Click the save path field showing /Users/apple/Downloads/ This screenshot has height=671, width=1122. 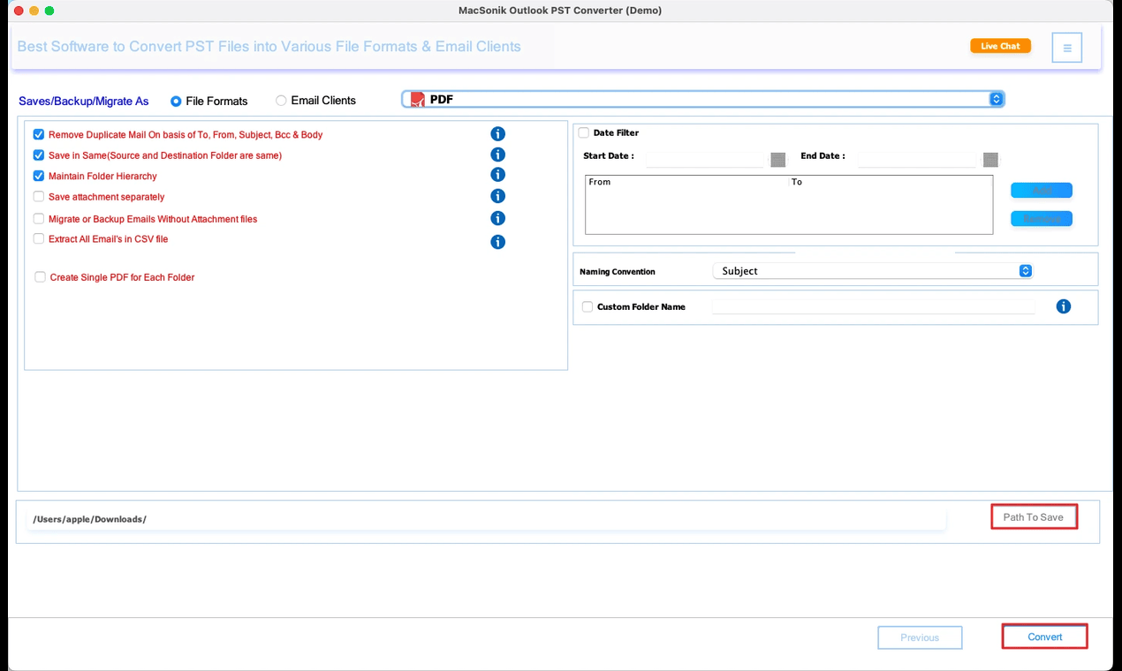coord(486,518)
